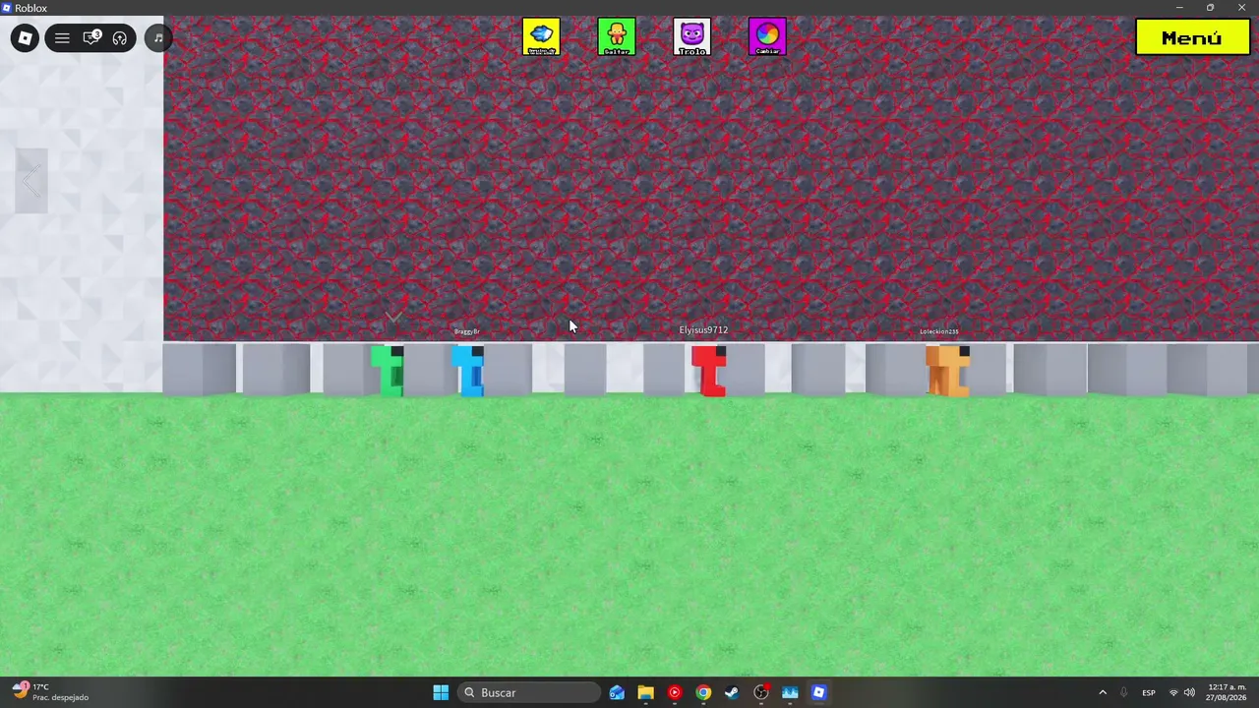1259x708 pixels.
Task: Restore down the Roblox window
Action: coord(1210,8)
